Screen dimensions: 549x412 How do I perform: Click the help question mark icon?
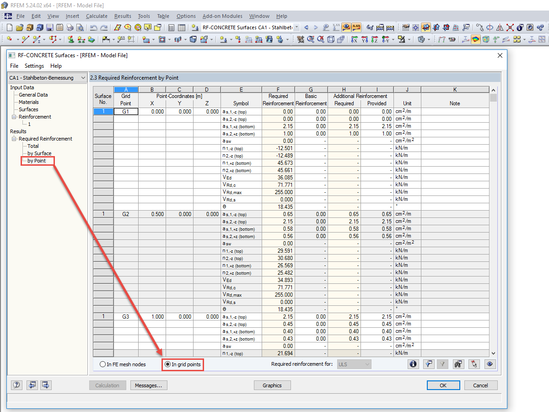coord(17,385)
